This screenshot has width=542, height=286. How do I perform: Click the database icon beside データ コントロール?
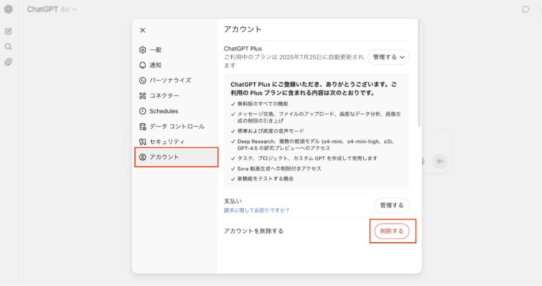point(142,126)
